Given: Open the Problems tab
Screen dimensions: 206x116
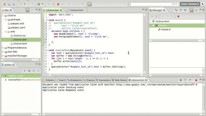Looking at the screenshot, I should click(x=49, y=80).
